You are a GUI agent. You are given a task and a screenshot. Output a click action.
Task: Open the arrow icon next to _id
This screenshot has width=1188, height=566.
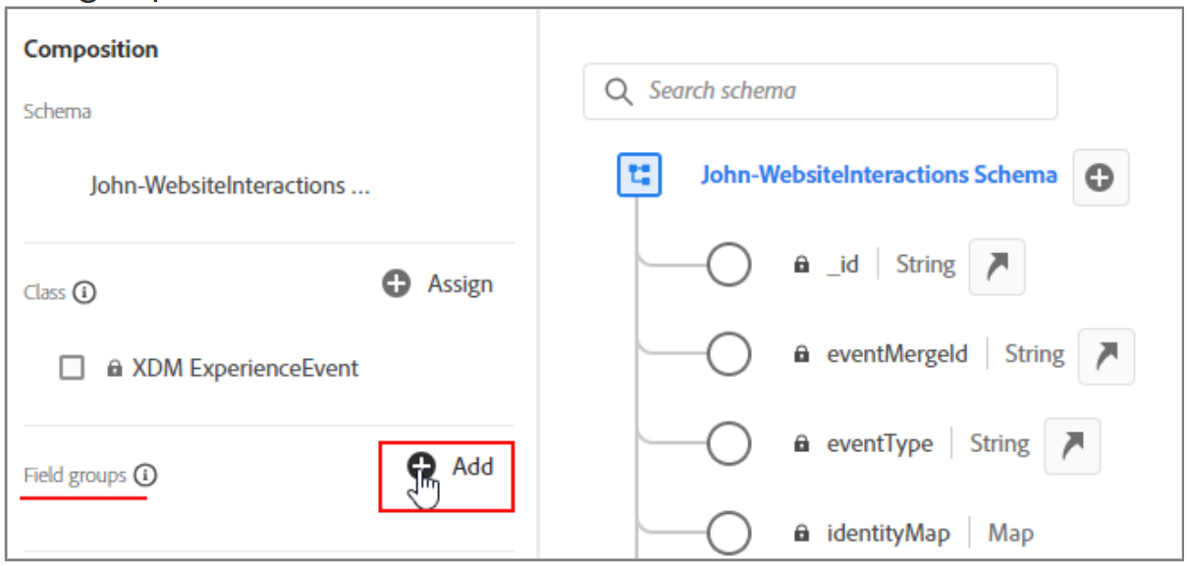coord(998,267)
